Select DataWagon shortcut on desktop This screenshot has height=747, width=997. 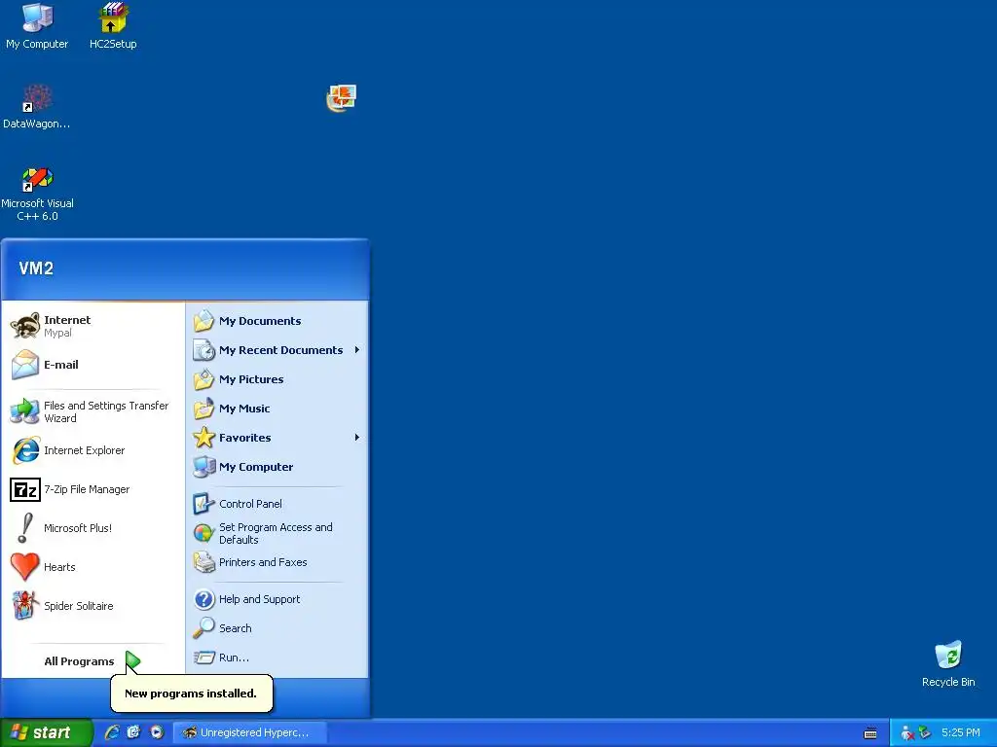tap(37, 107)
